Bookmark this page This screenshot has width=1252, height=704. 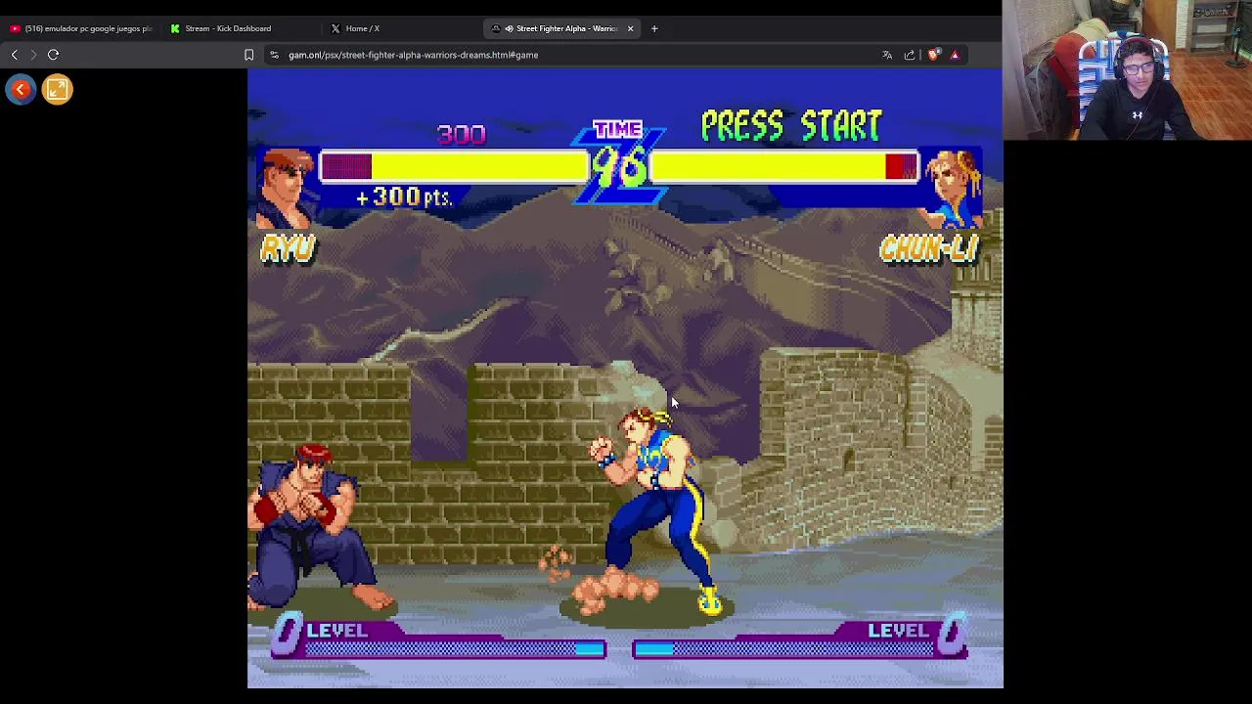pyautogui.click(x=248, y=55)
